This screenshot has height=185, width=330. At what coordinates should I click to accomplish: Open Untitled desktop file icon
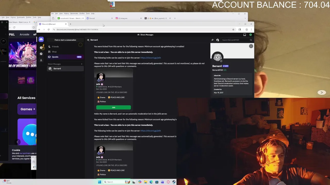pyautogui.click(x=112, y=6)
